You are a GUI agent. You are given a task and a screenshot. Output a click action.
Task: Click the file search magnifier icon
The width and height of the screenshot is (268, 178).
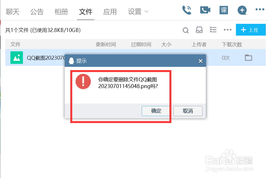coord(186,30)
